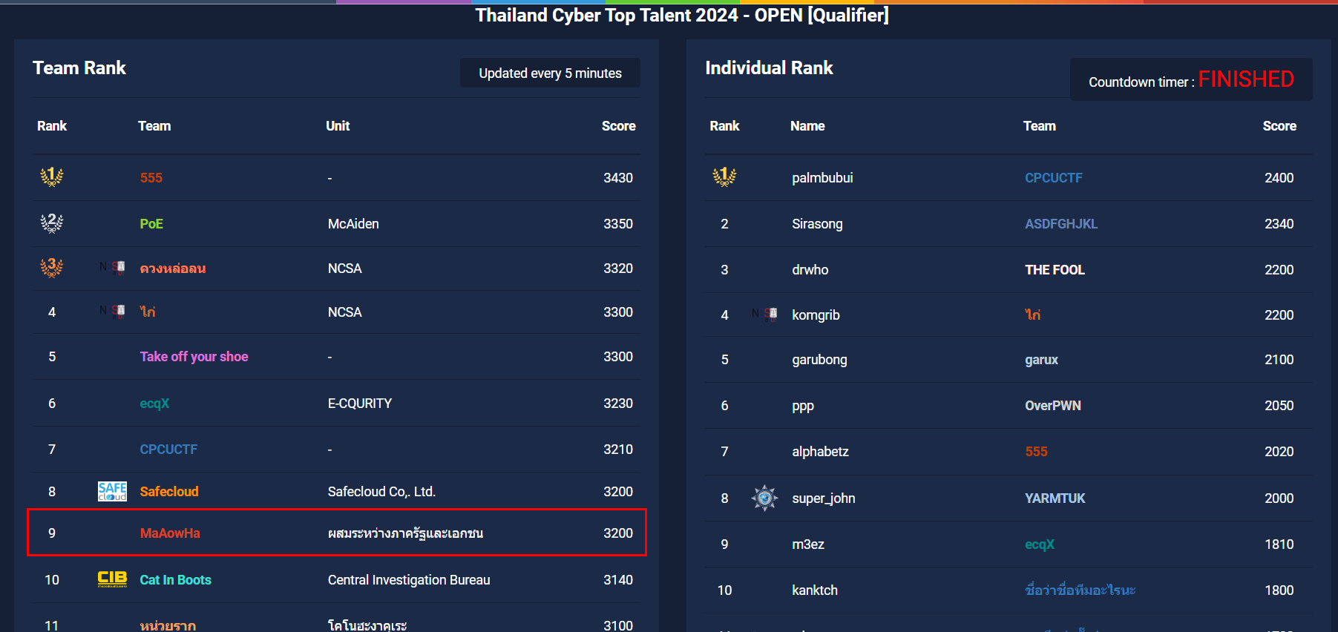Select player drwho

(x=810, y=270)
